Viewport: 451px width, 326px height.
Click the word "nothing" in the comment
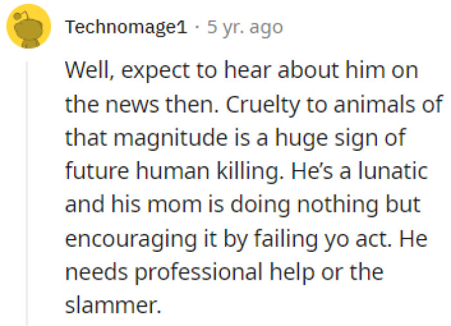pos(329,205)
